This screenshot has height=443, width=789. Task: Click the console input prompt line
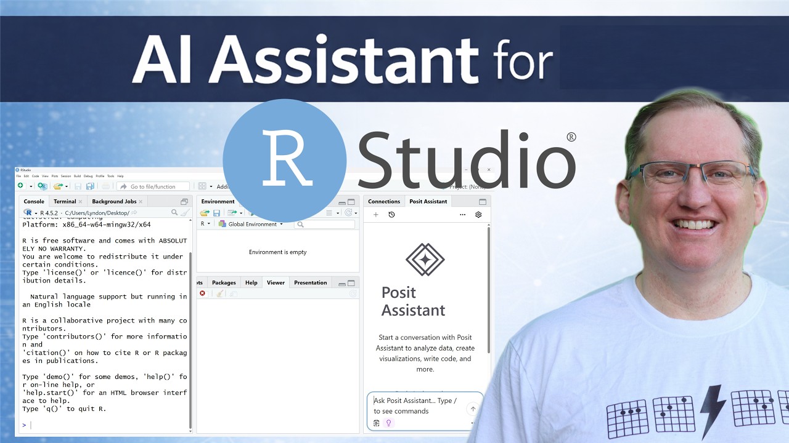(105, 425)
